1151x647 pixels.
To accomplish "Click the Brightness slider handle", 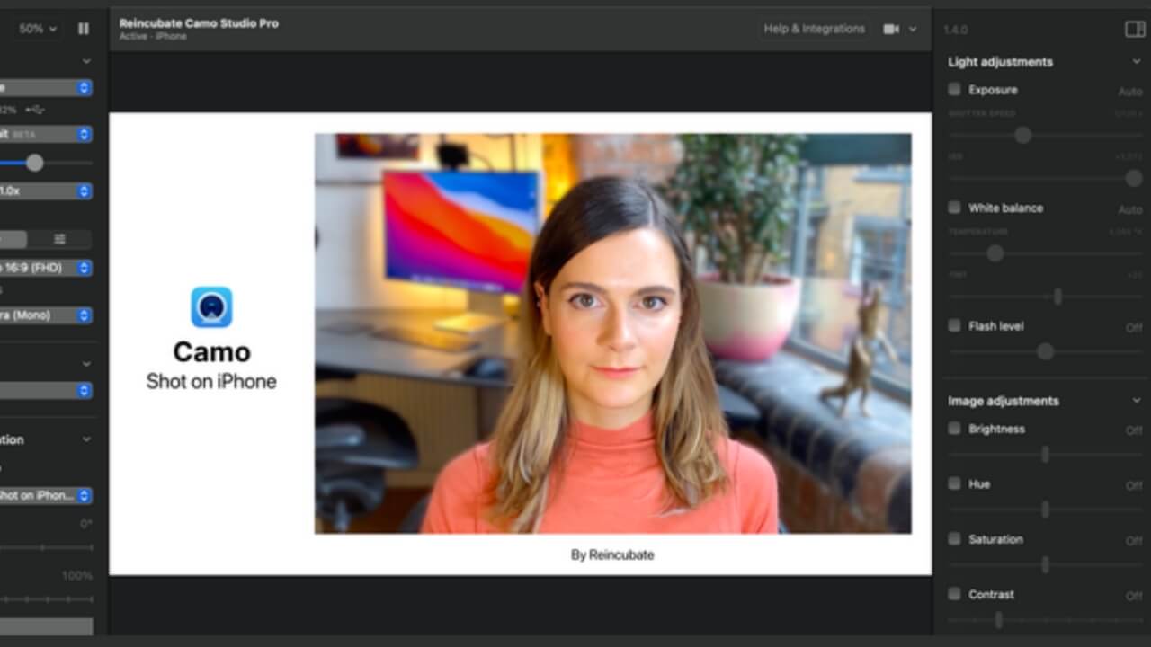I will [x=1045, y=455].
